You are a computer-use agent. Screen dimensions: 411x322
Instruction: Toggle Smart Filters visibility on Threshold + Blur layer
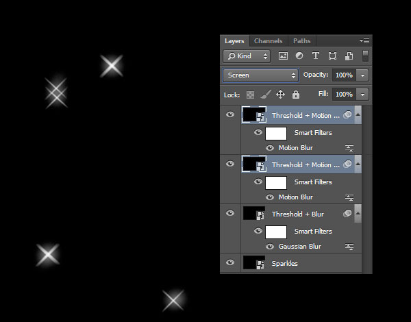pyautogui.click(x=258, y=231)
